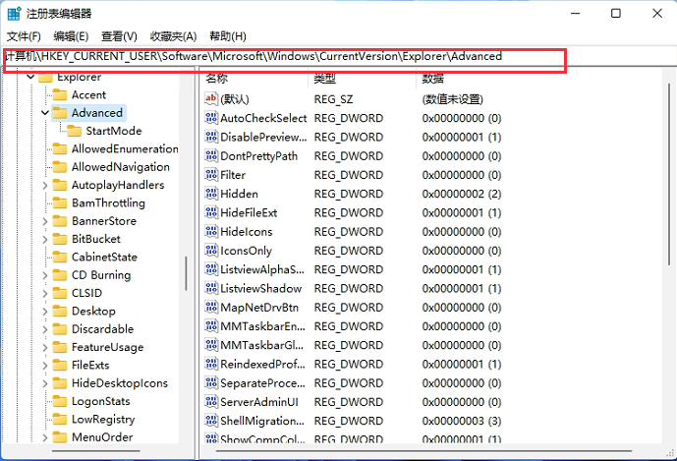This screenshot has width=677, height=461.
Task: Select the DisablePreview... DWORD value icon
Action: click(x=211, y=137)
